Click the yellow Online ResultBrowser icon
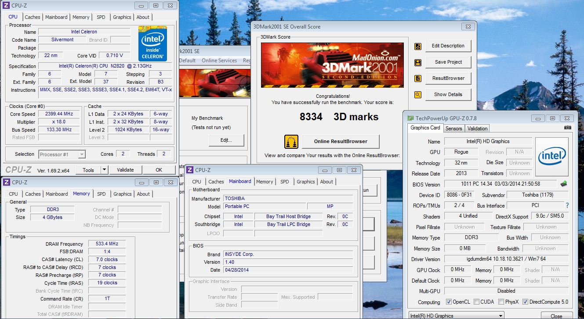 291,142
